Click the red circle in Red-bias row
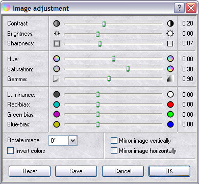 coord(170,104)
